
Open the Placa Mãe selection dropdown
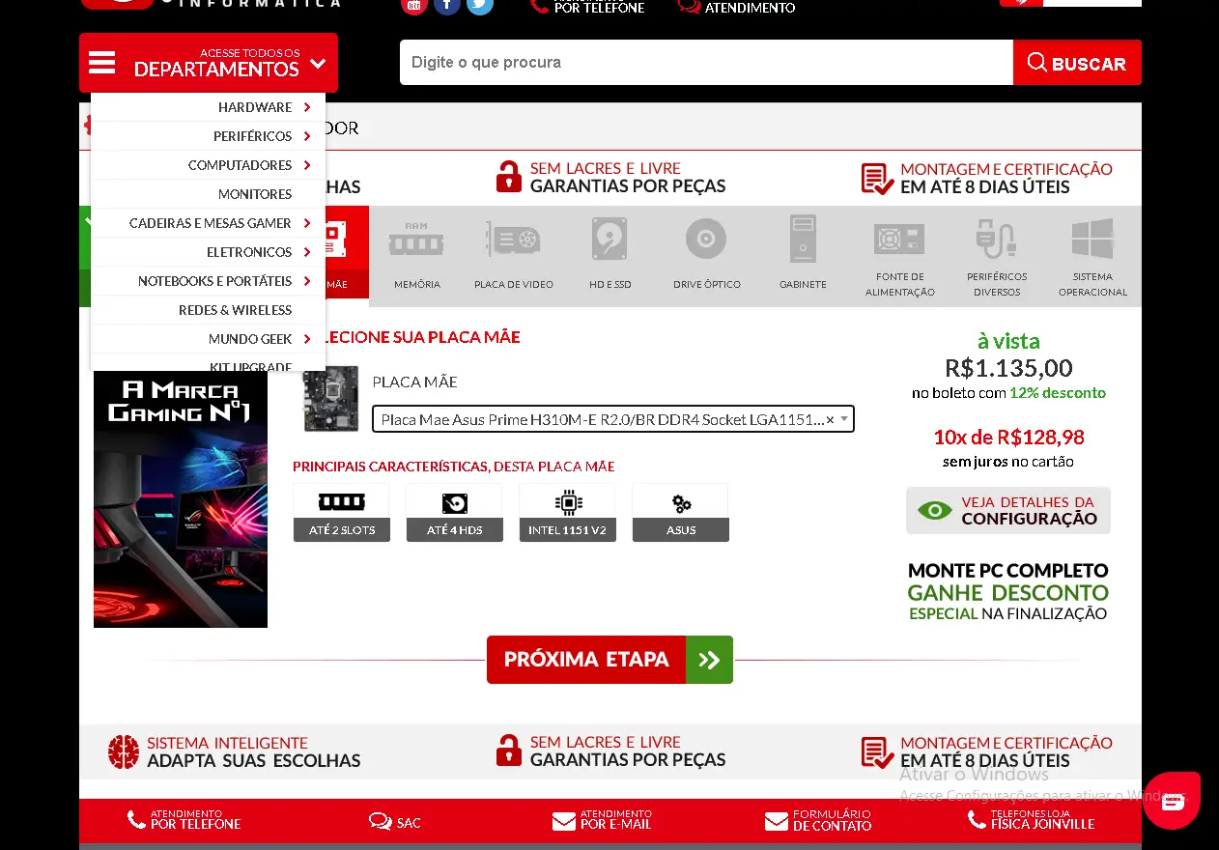[613, 419]
